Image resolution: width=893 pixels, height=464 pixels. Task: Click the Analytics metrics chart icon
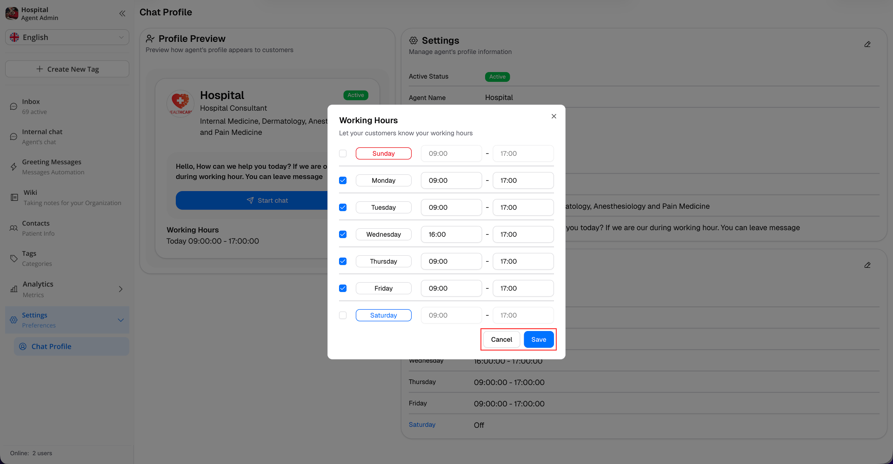click(13, 289)
